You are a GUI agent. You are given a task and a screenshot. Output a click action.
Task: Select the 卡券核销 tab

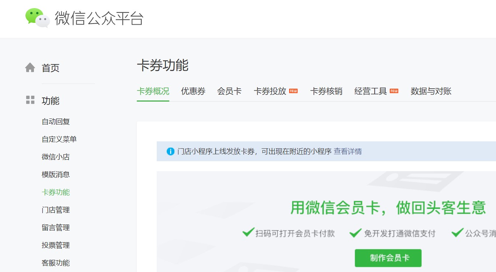tap(326, 91)
